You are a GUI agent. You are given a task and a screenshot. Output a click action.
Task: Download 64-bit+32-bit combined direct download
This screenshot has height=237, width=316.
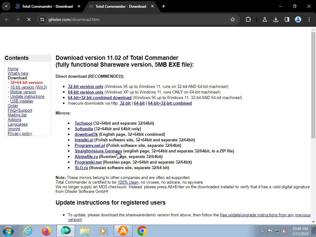[x=100, y=98]
